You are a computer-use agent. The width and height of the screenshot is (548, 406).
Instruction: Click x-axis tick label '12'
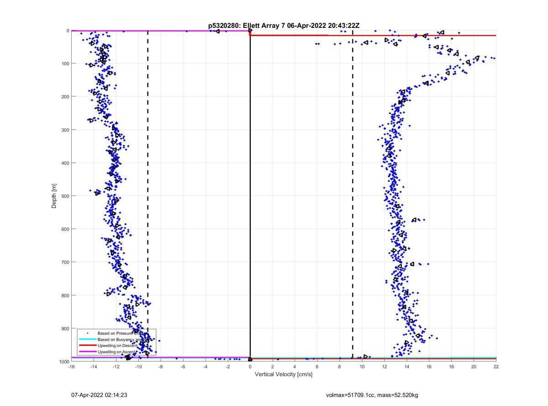pos(385,366)
